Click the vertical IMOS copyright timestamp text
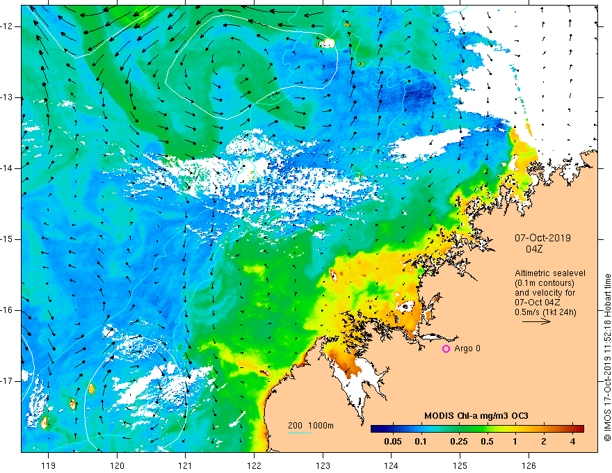This screenshot has height=473, width=612. click(607, 358)
